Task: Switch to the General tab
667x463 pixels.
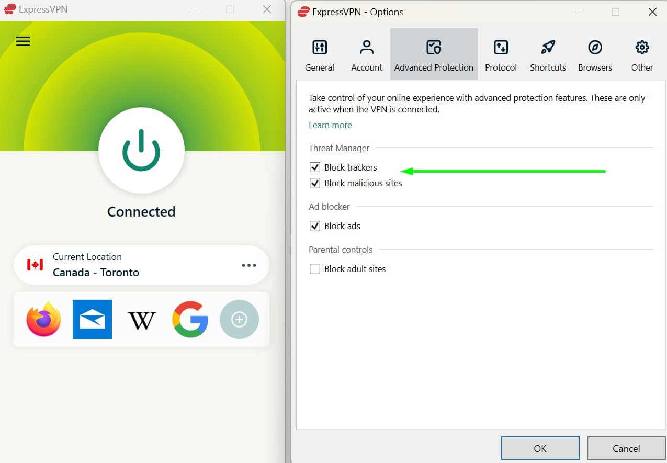Action: (320, 55)
